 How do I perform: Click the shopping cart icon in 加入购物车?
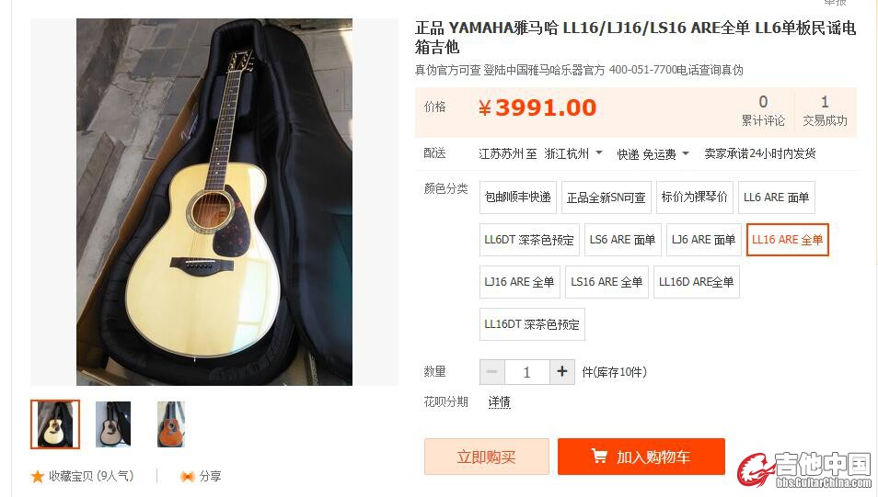tap(599, 457)
